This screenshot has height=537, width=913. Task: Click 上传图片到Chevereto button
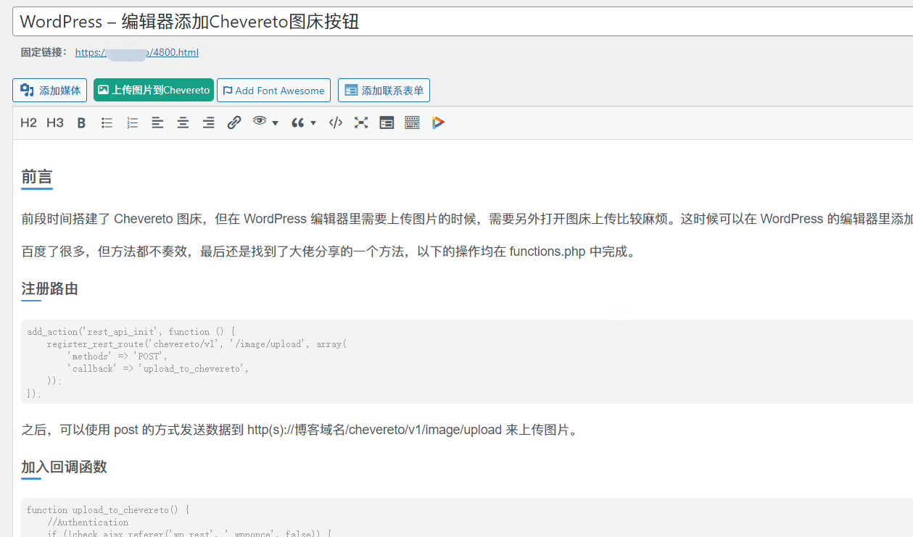(x=154, y=91)
